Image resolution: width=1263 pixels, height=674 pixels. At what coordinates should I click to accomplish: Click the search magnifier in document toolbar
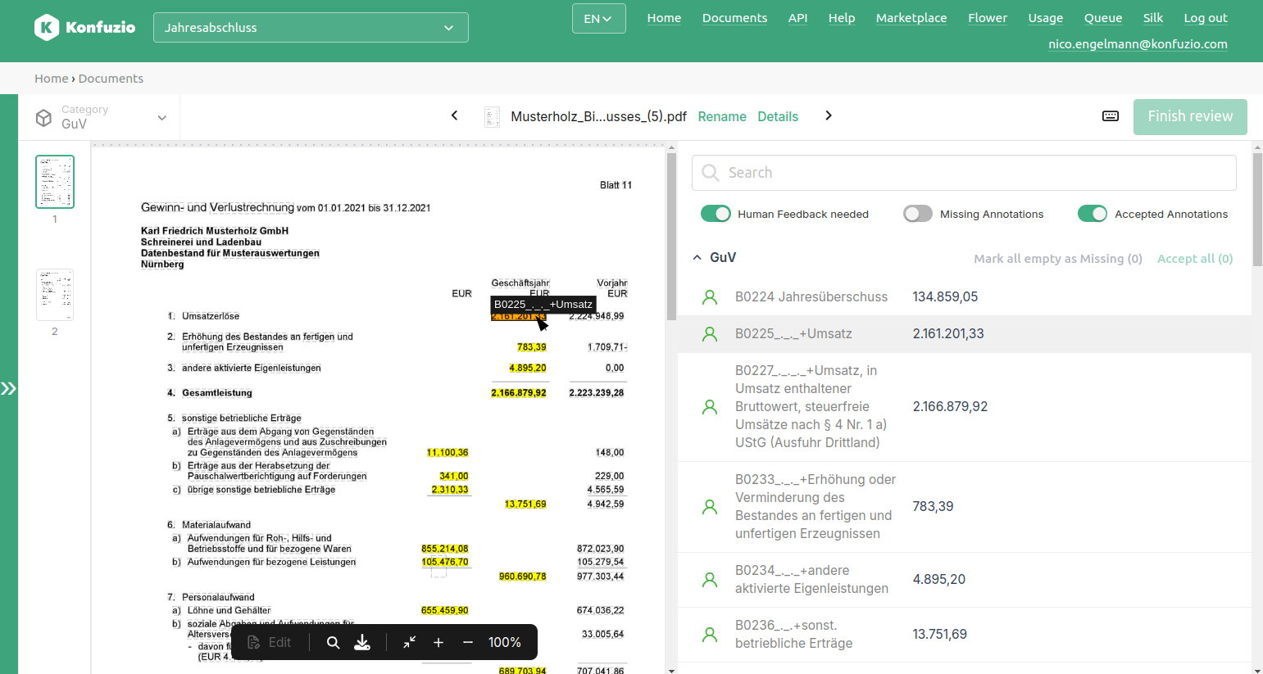pos(333,643)
